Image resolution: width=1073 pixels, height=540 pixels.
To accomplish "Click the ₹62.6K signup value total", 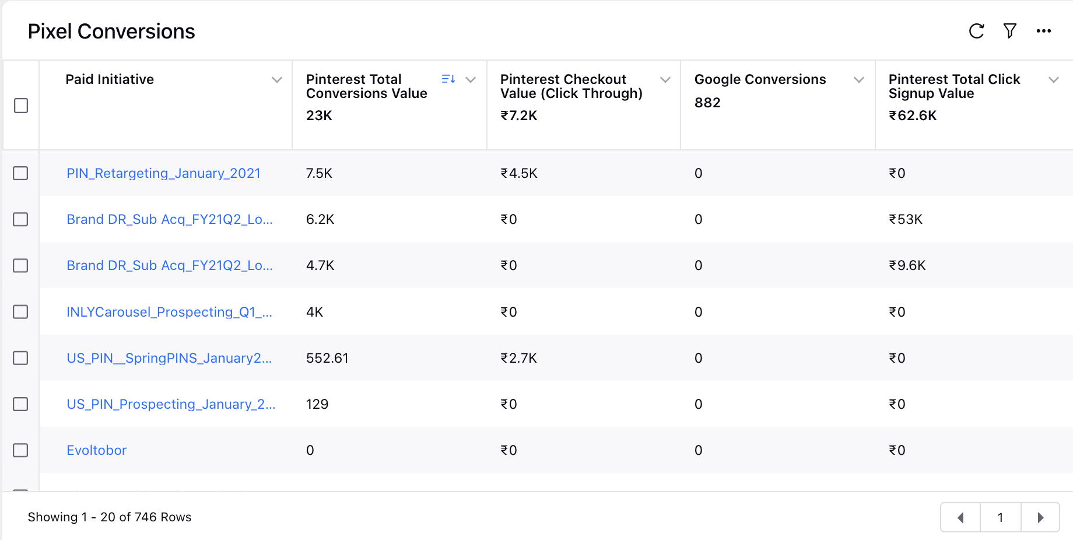I will (913, 115).
